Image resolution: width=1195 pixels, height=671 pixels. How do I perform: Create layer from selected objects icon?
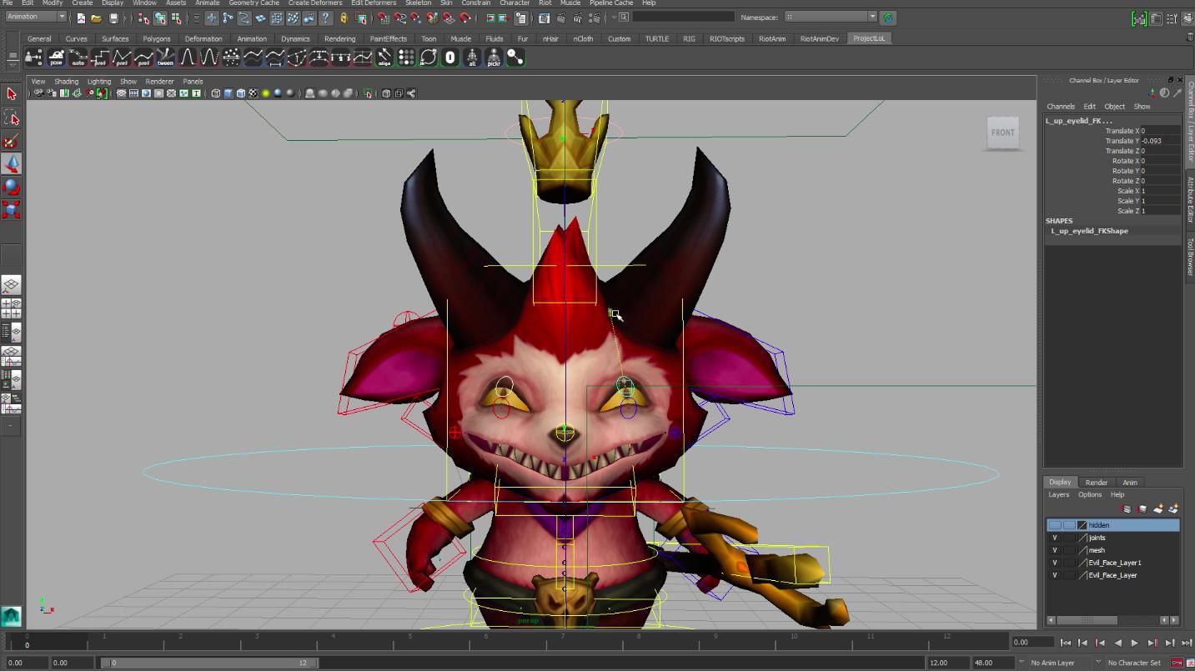coord(1174,508)
